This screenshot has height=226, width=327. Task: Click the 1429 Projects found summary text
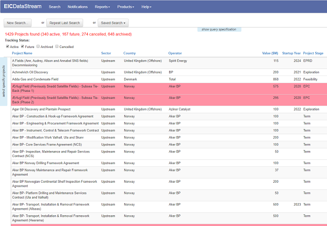pyautogui.click(x=68, y=34)
